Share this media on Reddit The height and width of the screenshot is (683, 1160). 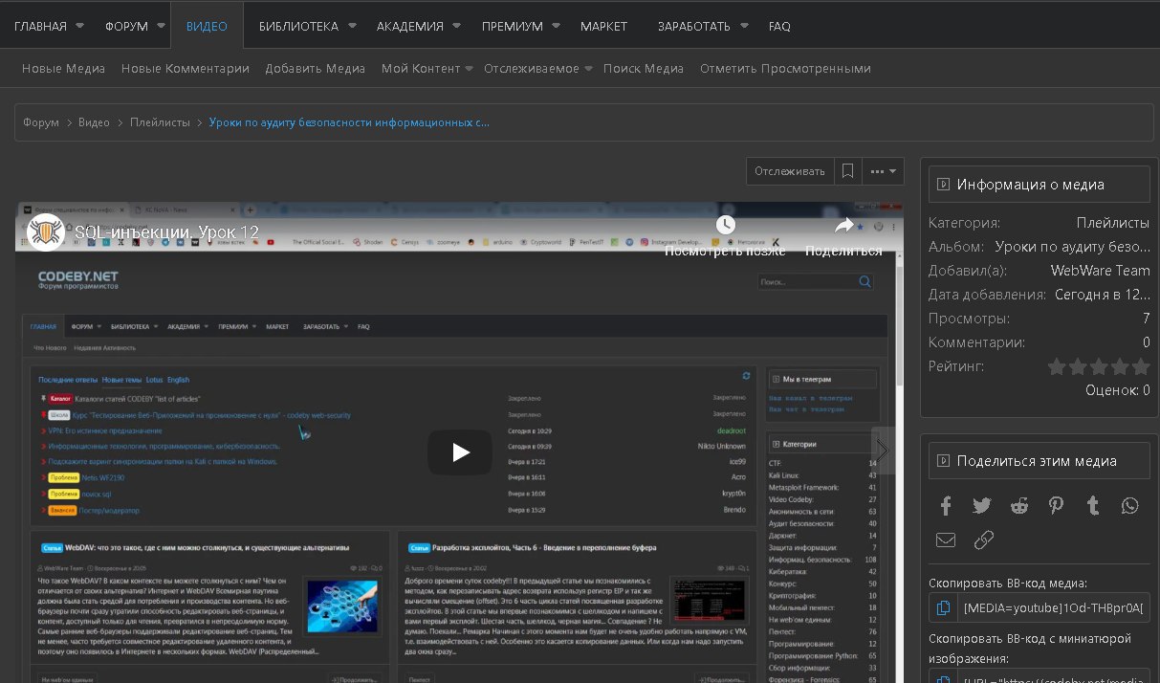click(x=1019, y=505)
